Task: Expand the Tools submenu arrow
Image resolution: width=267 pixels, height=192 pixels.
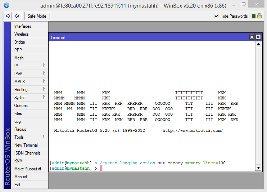Action: (x=44, y=137)
